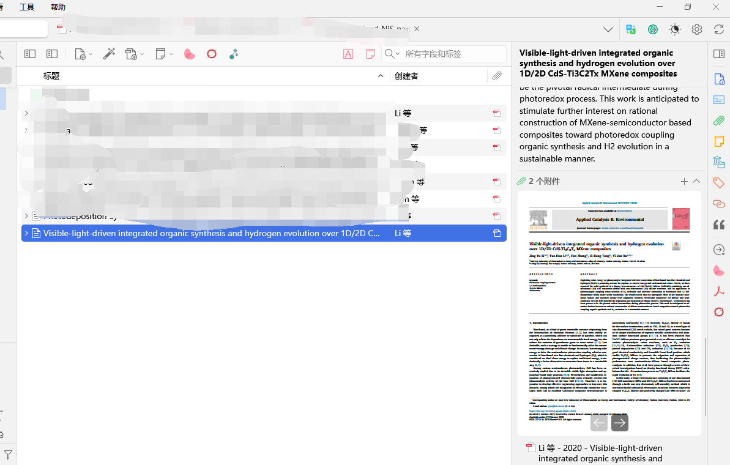Viewport: 730px width, 465px height.
Task: Click the green ChatGPT-style plugin icon
Action: (x=653, y=29)
